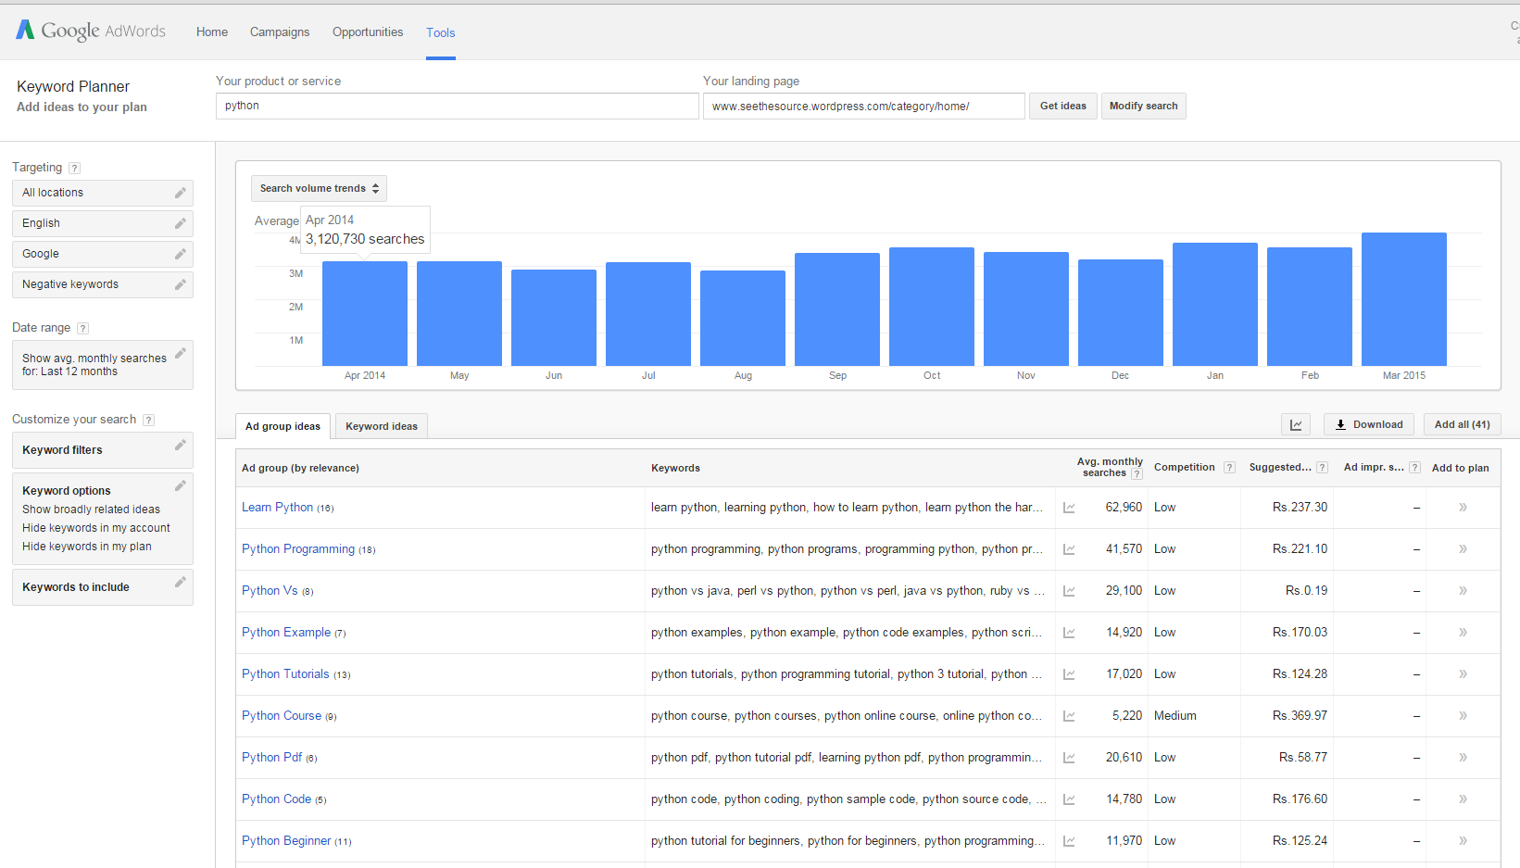Click 'Hide keywords in my account' text
The width and height of the screenshot is (1520, 868).
96,528
